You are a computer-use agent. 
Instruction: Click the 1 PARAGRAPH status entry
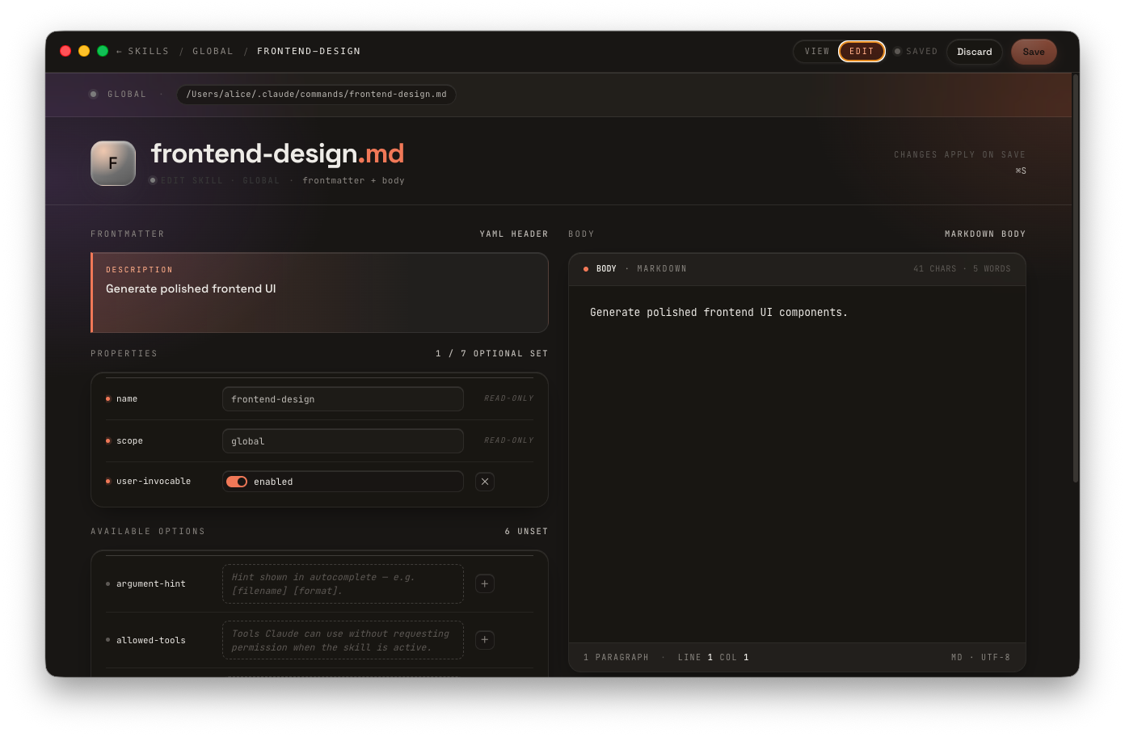[616, 658]
